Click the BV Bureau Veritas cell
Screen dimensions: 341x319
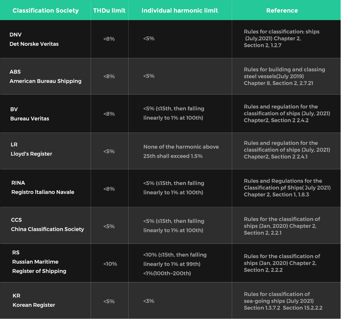[x=46, y=114]
